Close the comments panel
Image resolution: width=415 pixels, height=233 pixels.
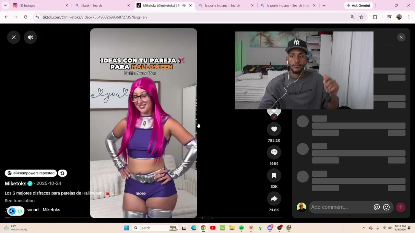401,37
